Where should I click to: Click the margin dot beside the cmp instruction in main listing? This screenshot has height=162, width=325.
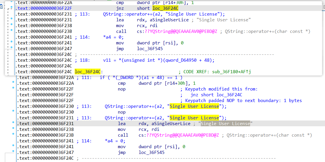pos(13,82)
